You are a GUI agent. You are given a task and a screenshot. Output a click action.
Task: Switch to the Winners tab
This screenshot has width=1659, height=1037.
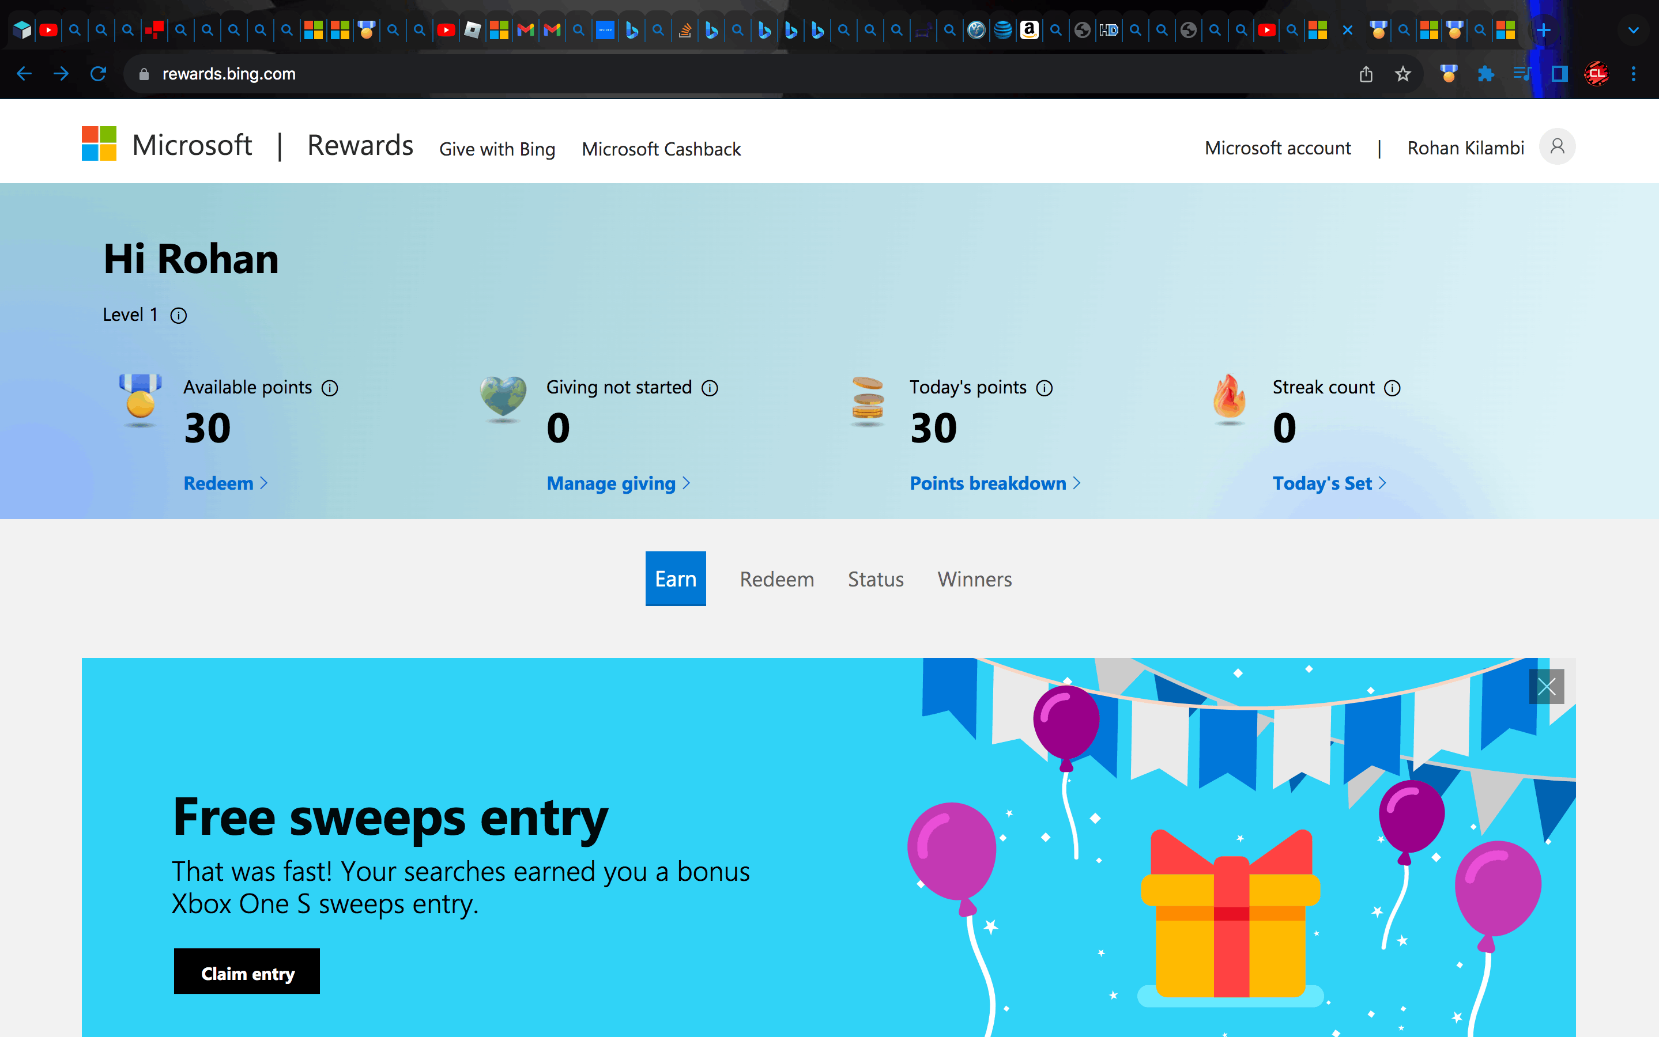974,580
